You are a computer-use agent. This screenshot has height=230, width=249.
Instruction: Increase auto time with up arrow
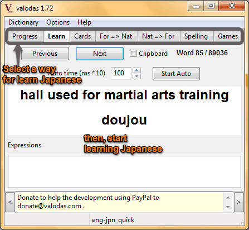coord(137,70)
